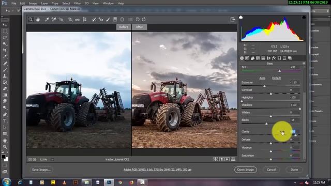The image size is (331, 186).
Task: Click the Saturation slider handle
Action: click(271, 160)
